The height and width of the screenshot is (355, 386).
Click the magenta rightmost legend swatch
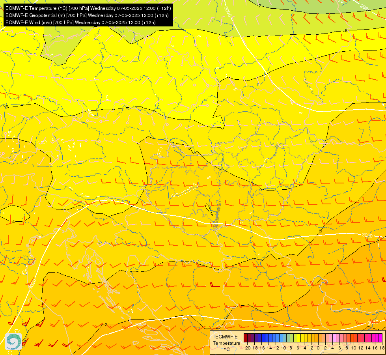pyautogui.click(x=380, y=338)
